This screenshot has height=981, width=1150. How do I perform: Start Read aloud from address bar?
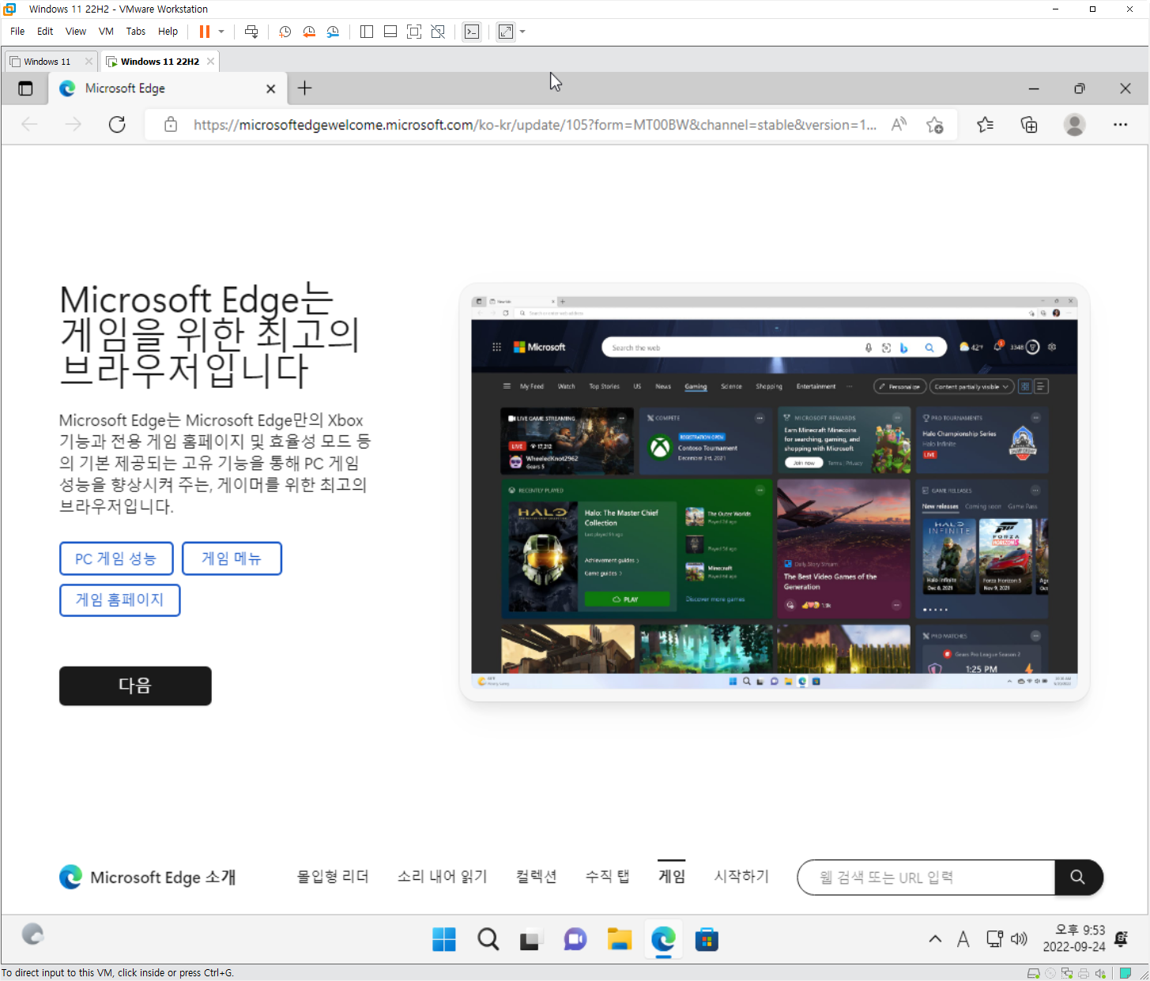coord(899,125)
